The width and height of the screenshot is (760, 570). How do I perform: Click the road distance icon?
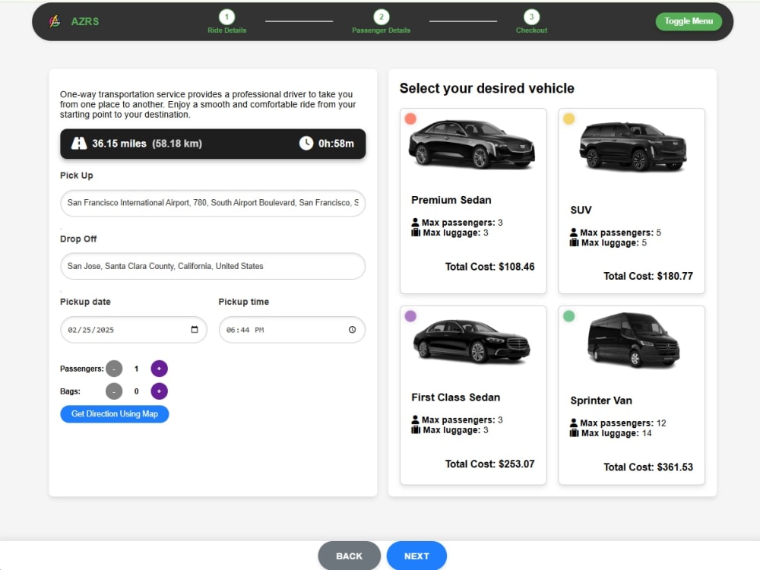78,144
